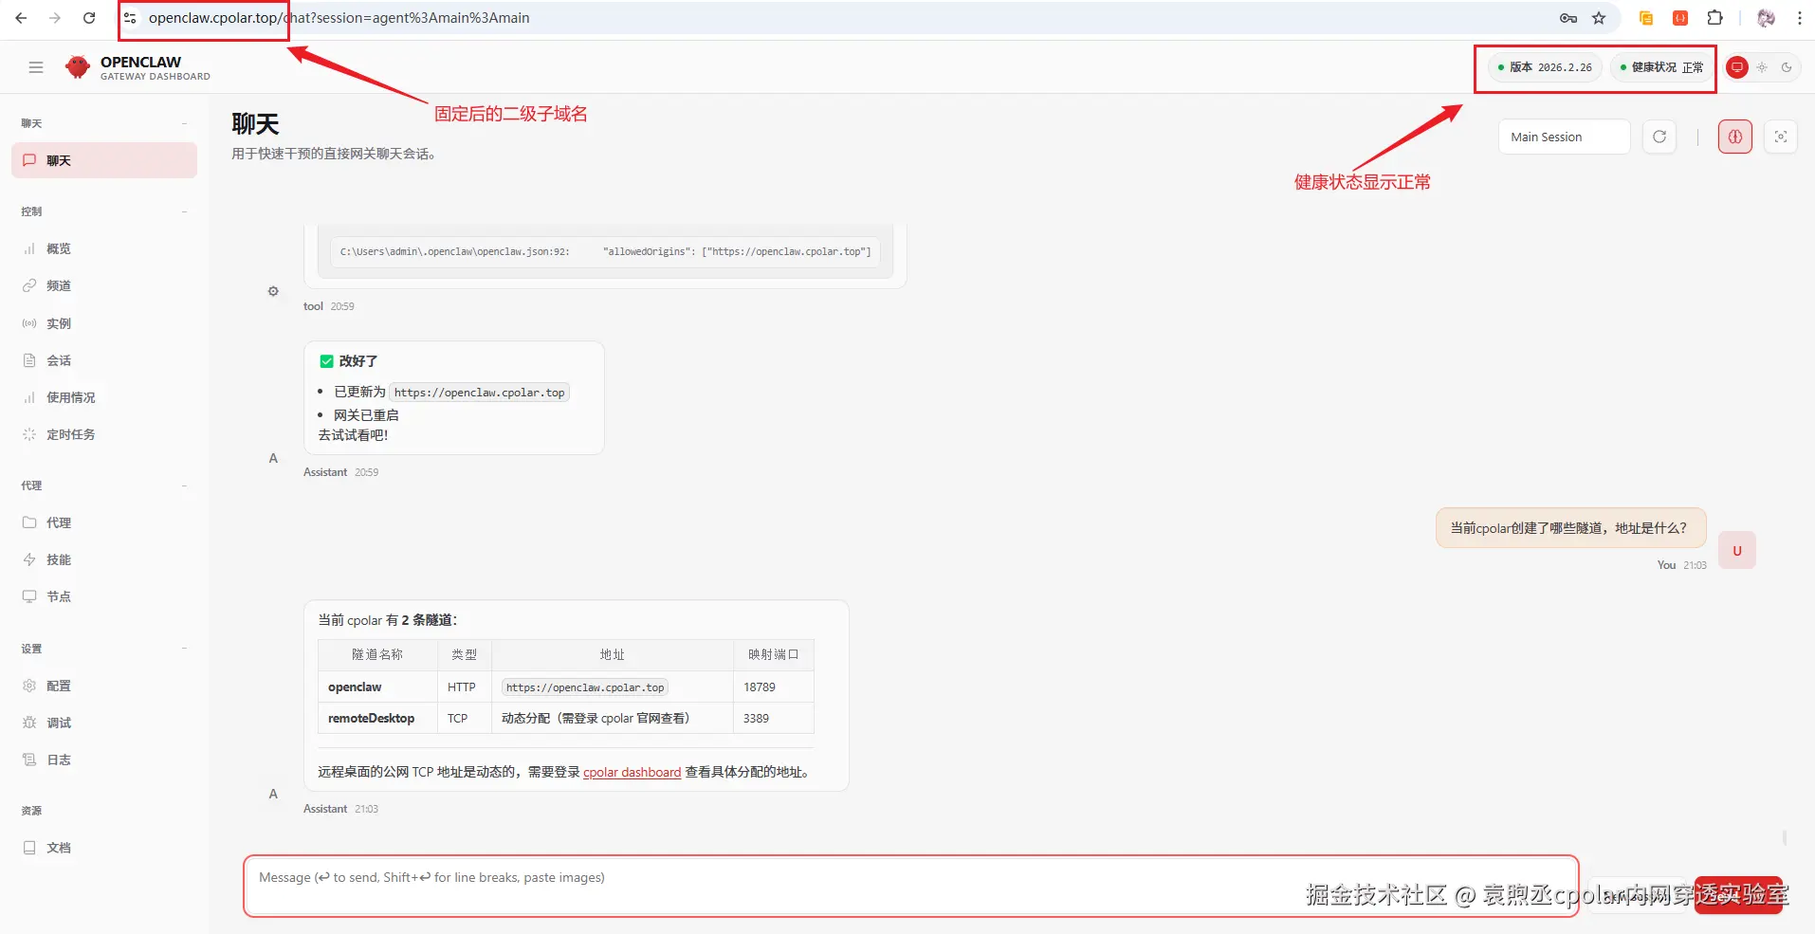
Task: Click the assistant avatar beside the tunnel table
Action: pos(273,794)
